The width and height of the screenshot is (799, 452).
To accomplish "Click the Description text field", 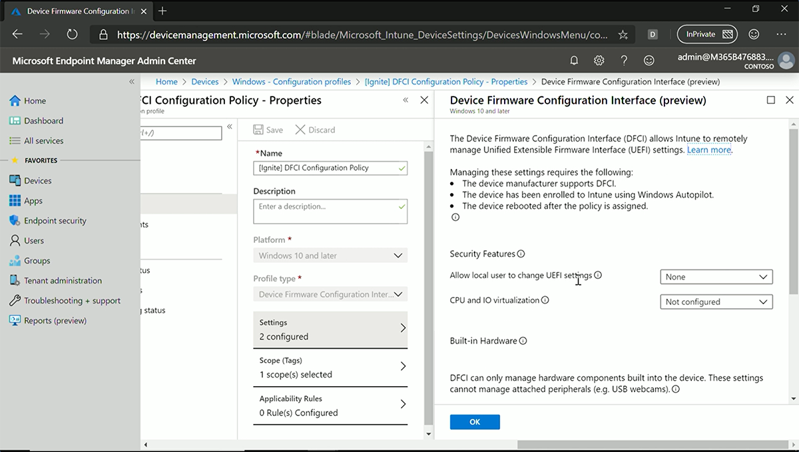I will coord(330,212).
